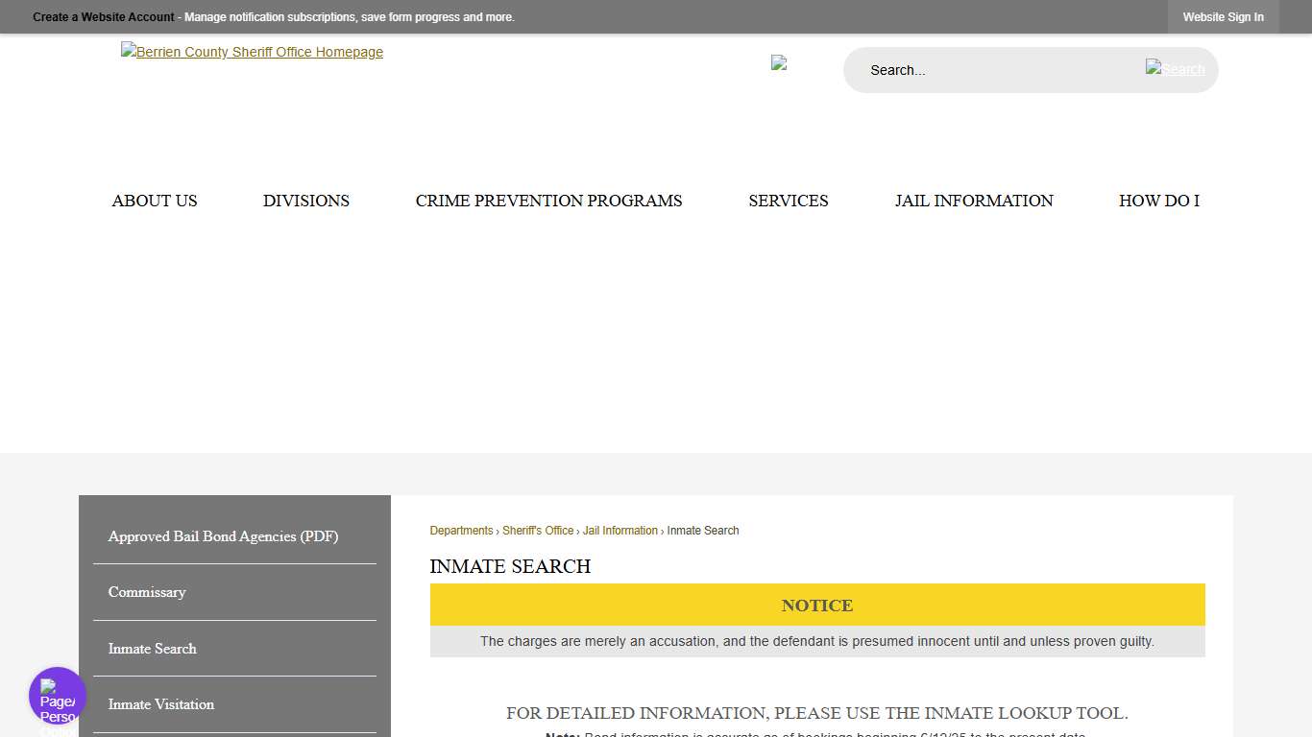Open Inmate Visitation page
The width and height of the screenshot is (1312, 737).
tap(160, 704)
